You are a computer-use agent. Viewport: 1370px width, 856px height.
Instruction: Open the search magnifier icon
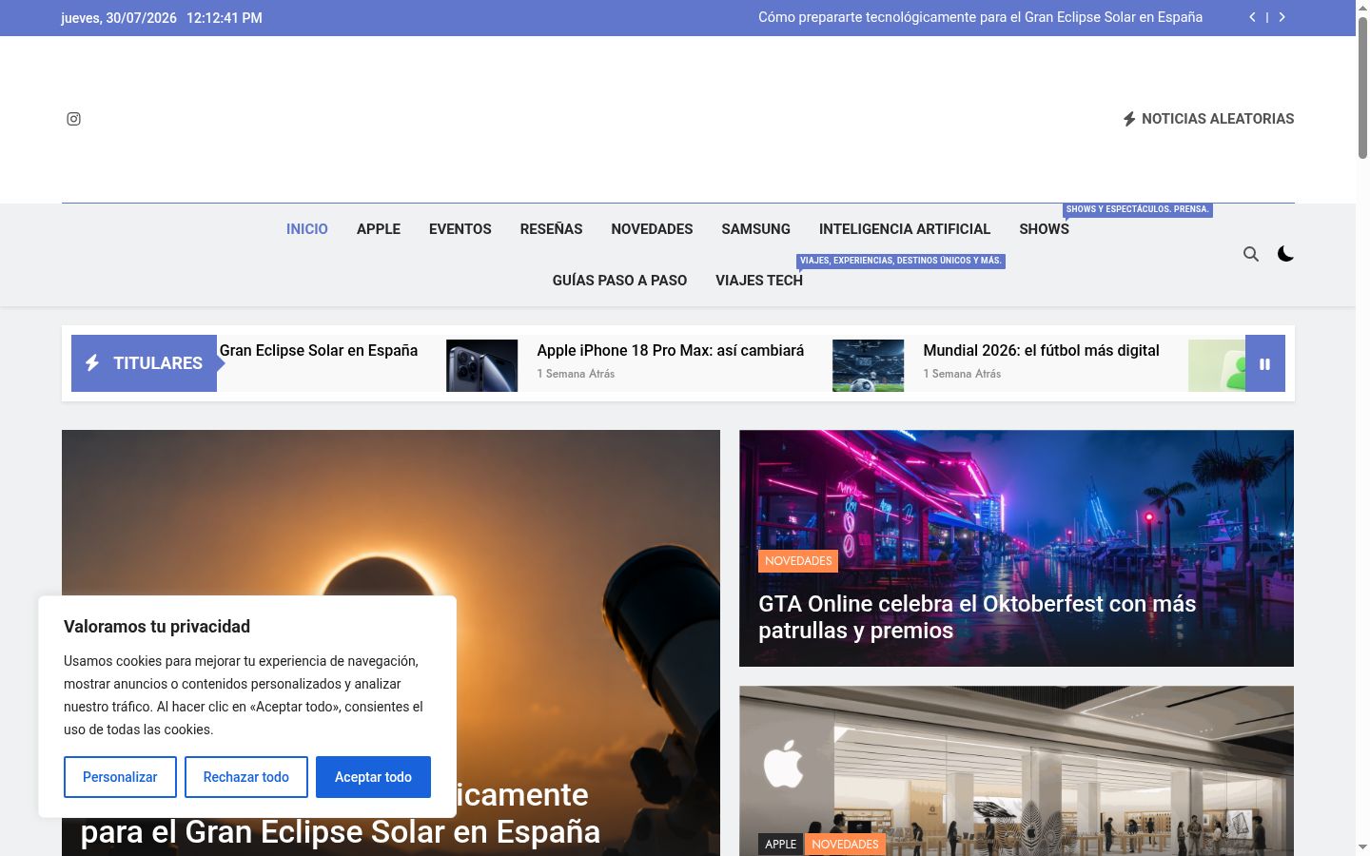tap(1251, 254)
